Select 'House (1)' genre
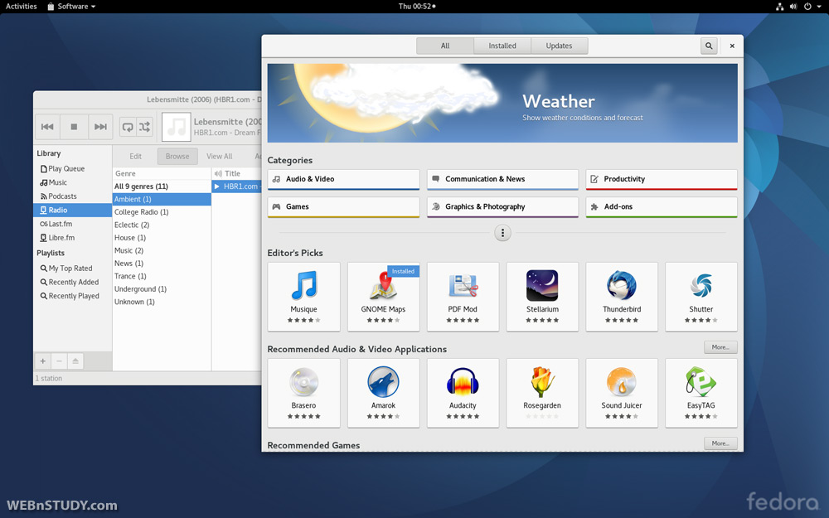This screenshot has width=829, height=518. [162, 238]
